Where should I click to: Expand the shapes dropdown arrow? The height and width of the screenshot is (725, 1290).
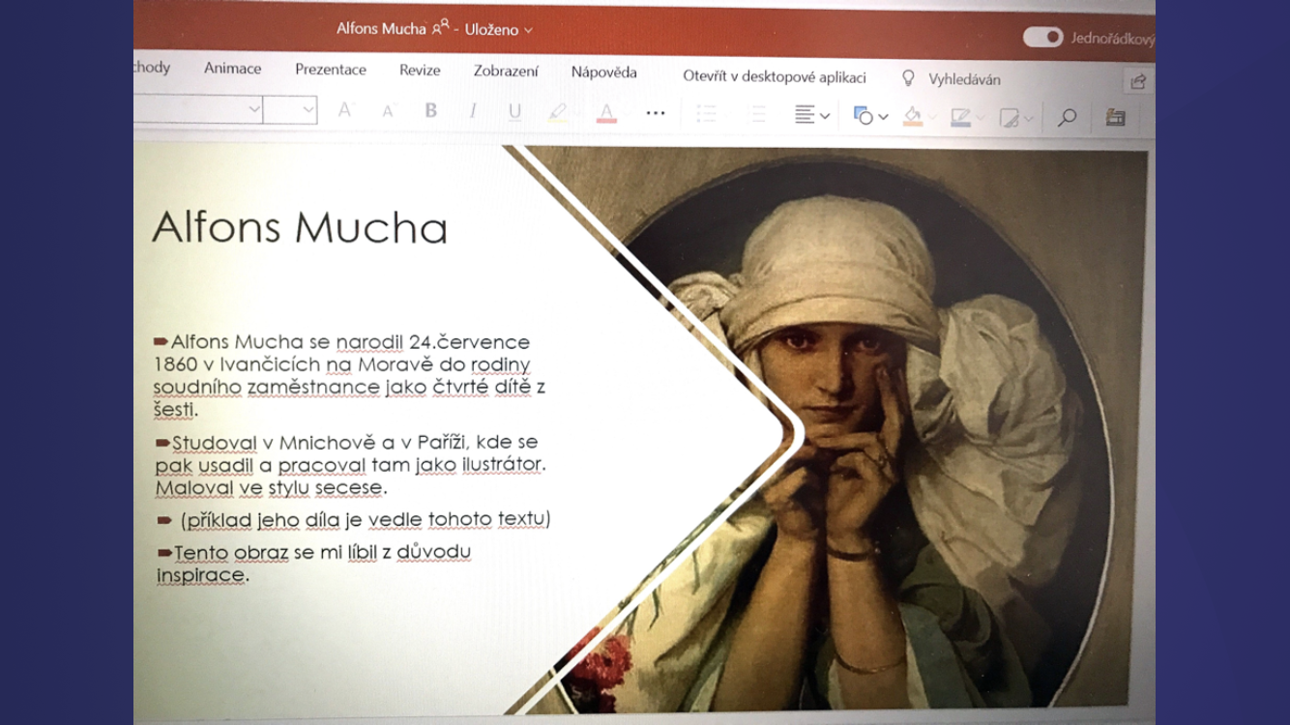pos(883,117)
